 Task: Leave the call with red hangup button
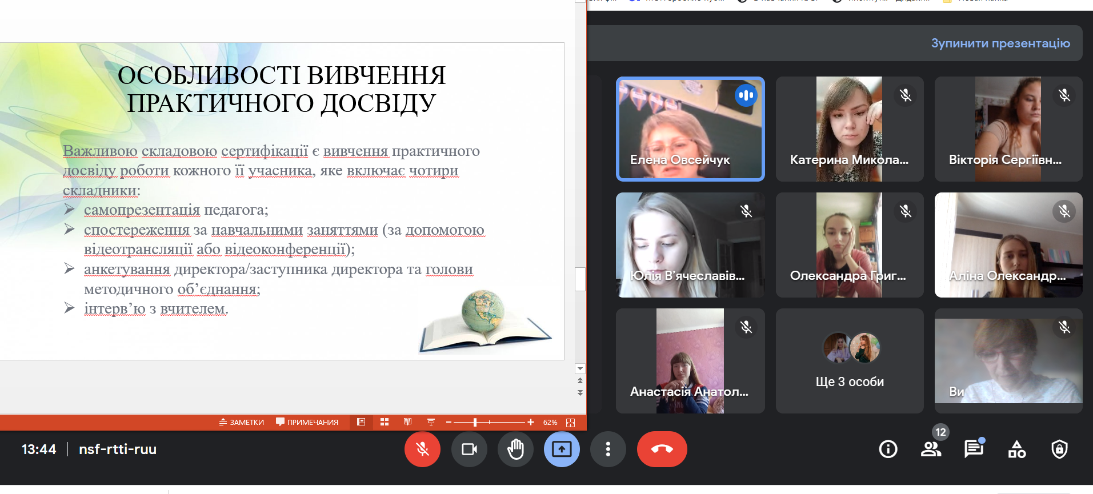point(662,449)
